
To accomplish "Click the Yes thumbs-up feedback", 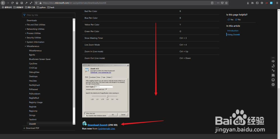I will tap(230, 20).
